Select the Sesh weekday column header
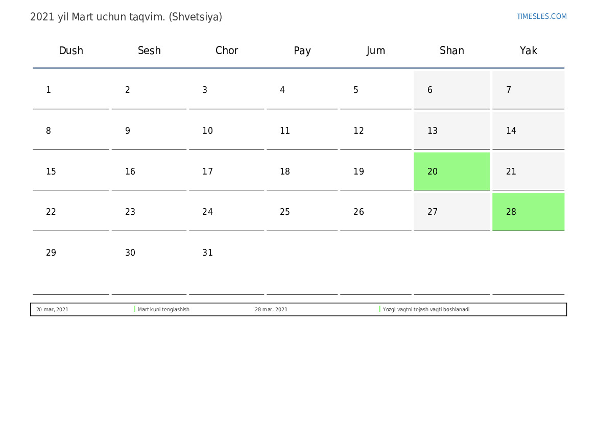 (149, 51)
